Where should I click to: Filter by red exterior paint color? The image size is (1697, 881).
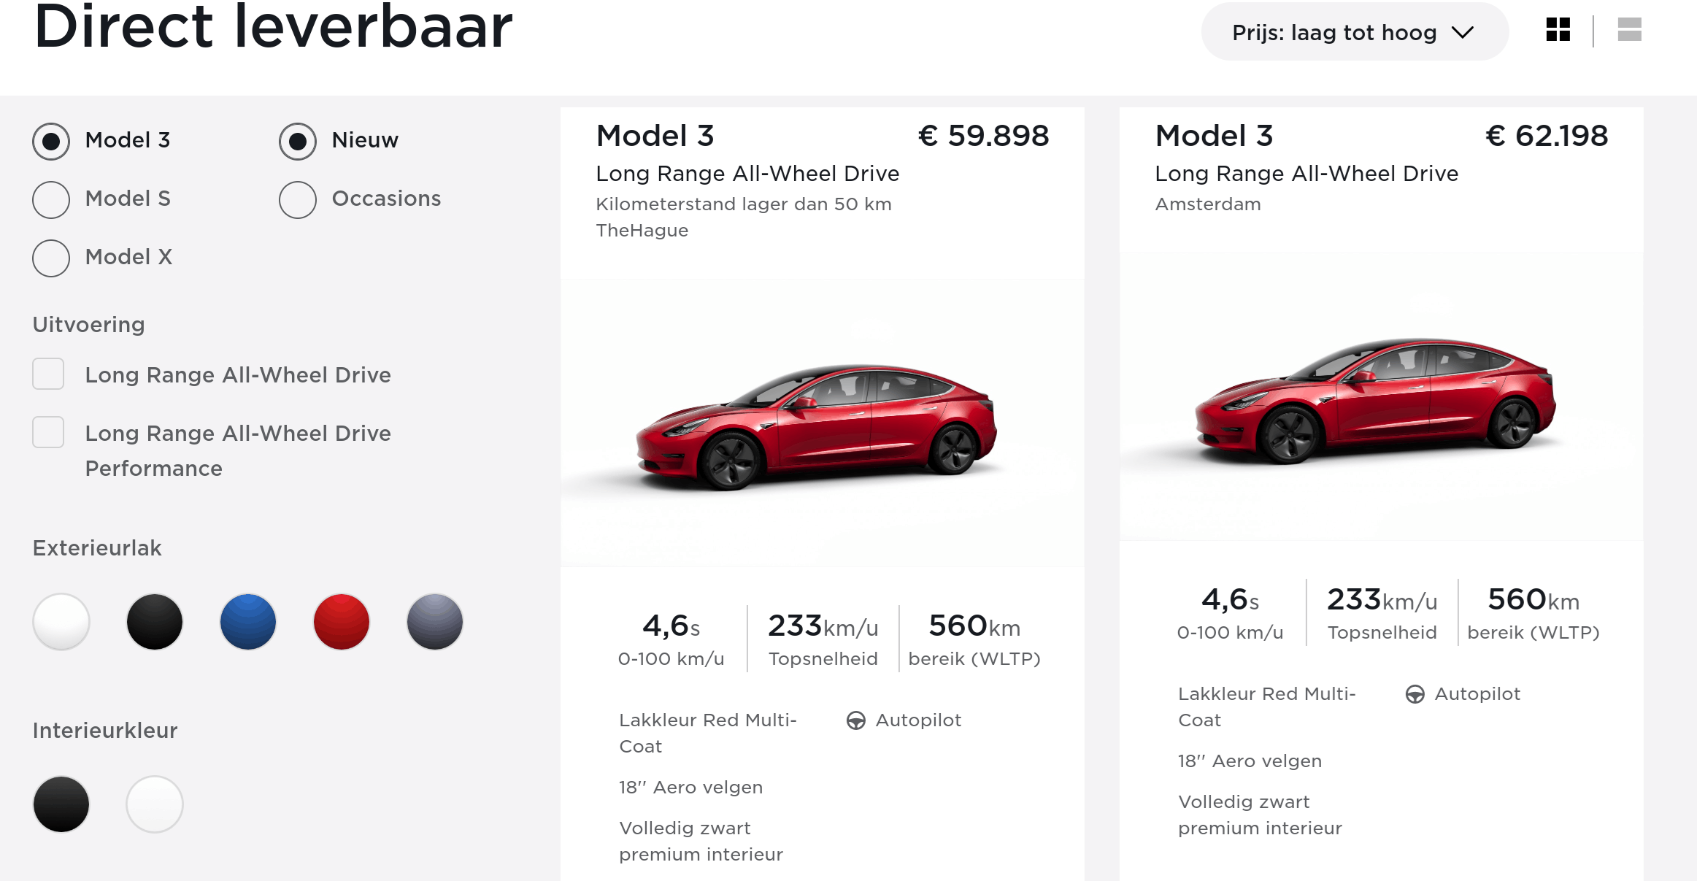coord(342,622)
